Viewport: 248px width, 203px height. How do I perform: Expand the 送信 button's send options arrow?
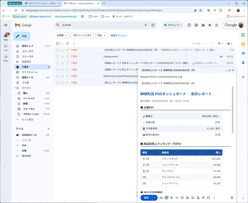click(x=154, y=198)
